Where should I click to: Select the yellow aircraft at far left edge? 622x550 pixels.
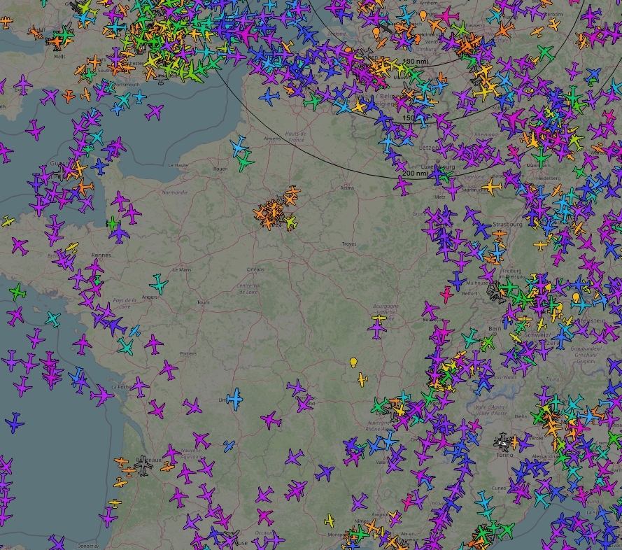click(8, 221)
